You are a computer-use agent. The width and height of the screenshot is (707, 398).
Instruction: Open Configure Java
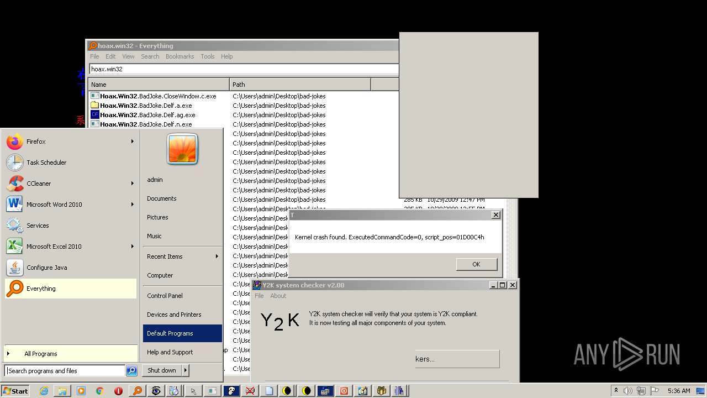[70, 268]
